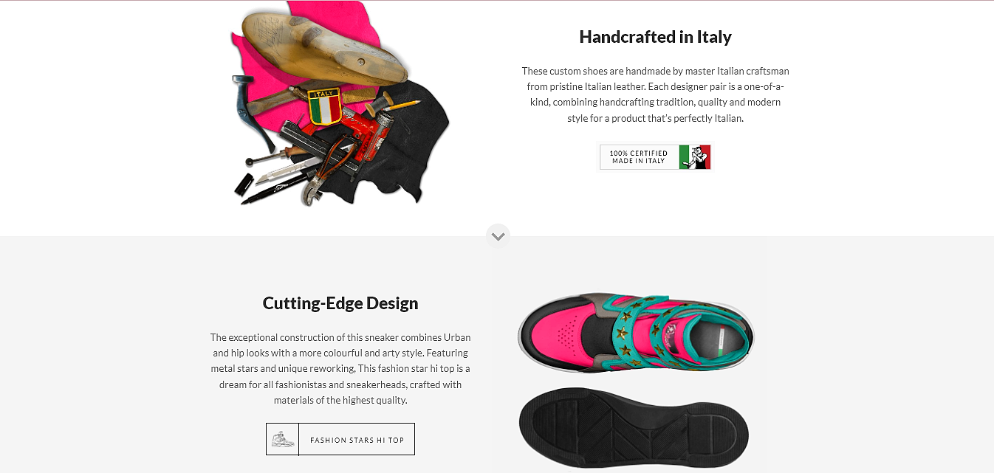Click the Italian flag in the certified badge
The width and height of the screenshot is (994, 473).
[x=695, y=157]
